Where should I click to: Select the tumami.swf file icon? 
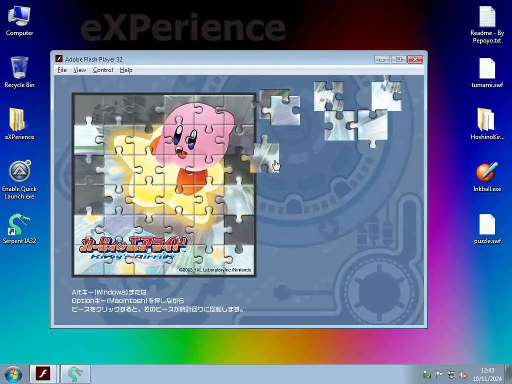487,72
